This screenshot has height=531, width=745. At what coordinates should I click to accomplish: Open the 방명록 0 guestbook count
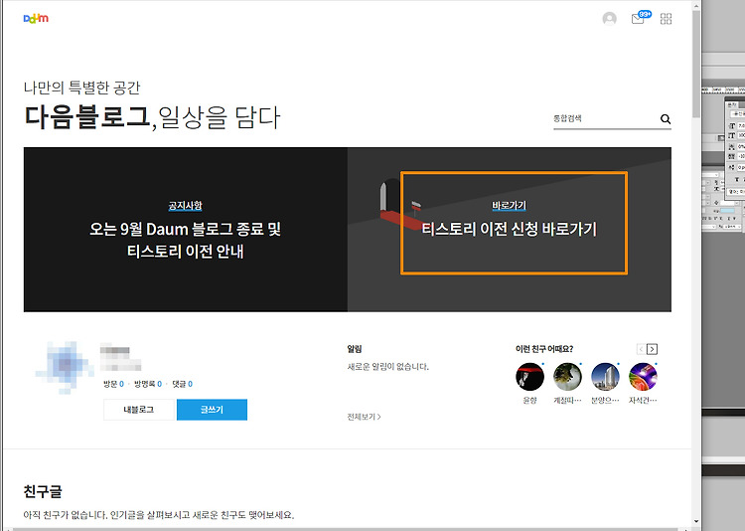(148, 384)
